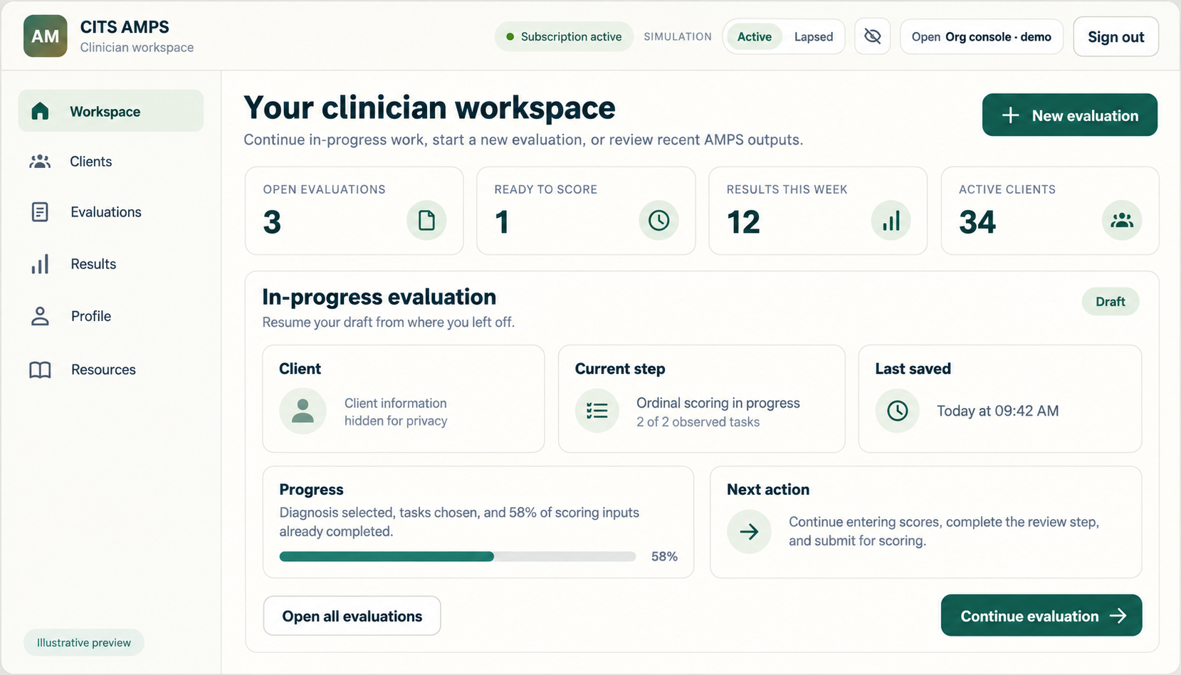Click the Ready to Score clock icon

(x=658, y=221)
